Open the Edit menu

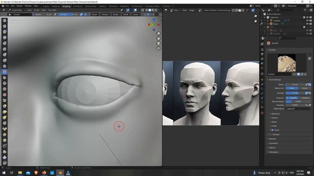click(x=13, y=6)
